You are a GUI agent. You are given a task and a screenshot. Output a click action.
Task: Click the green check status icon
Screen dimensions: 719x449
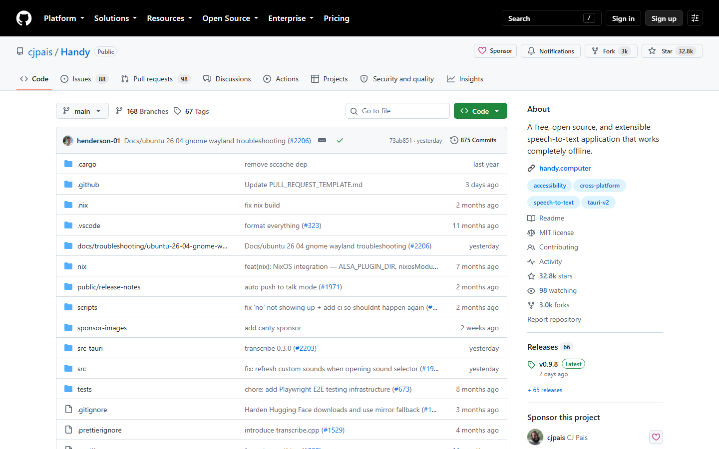click(x=340, y=140)
